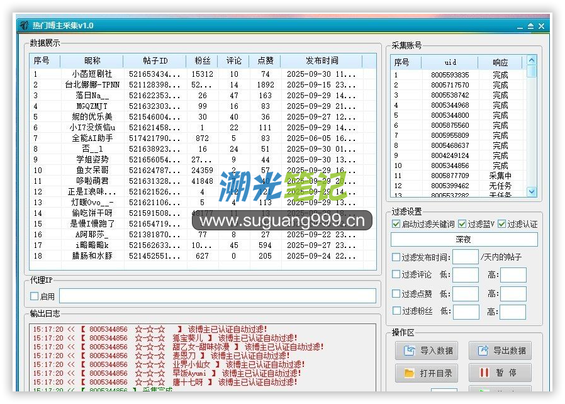
Task: Close the 热门博主采集 window
Action: coord(541,26)
